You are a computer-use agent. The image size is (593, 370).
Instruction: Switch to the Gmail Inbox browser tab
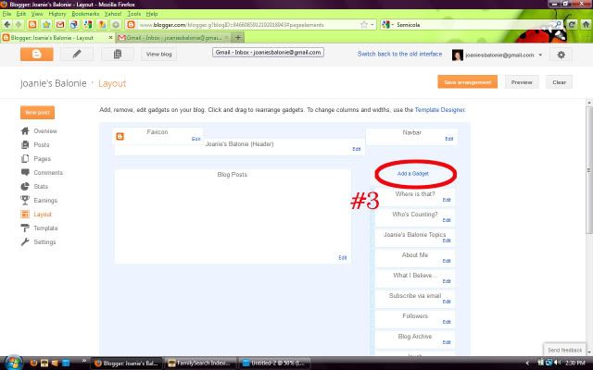171,37
